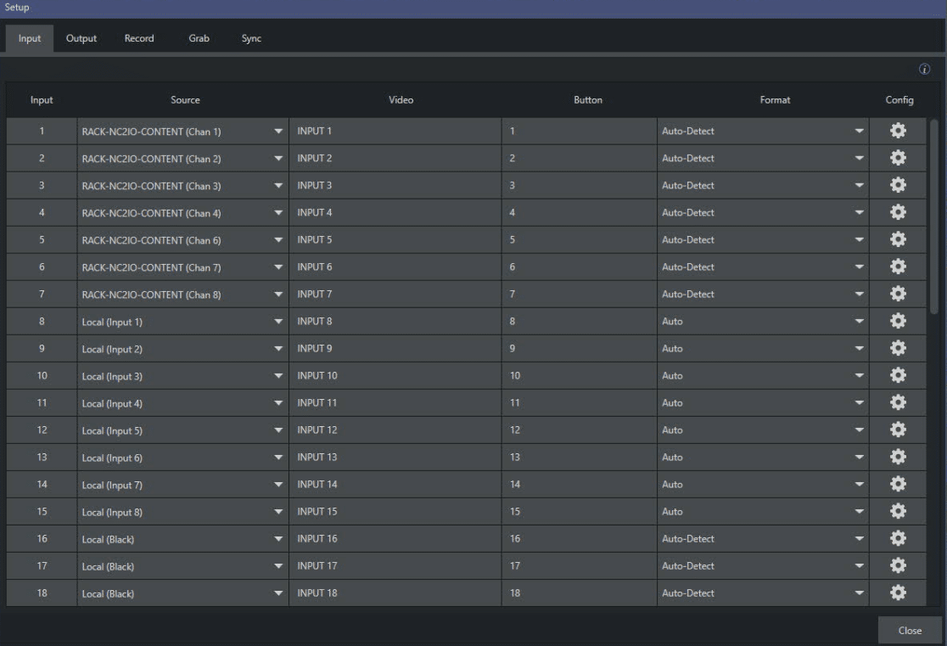This screenshot has height=646, width=947.
Task: Open Format dropdown for input 15
Action: click(859, 512)
